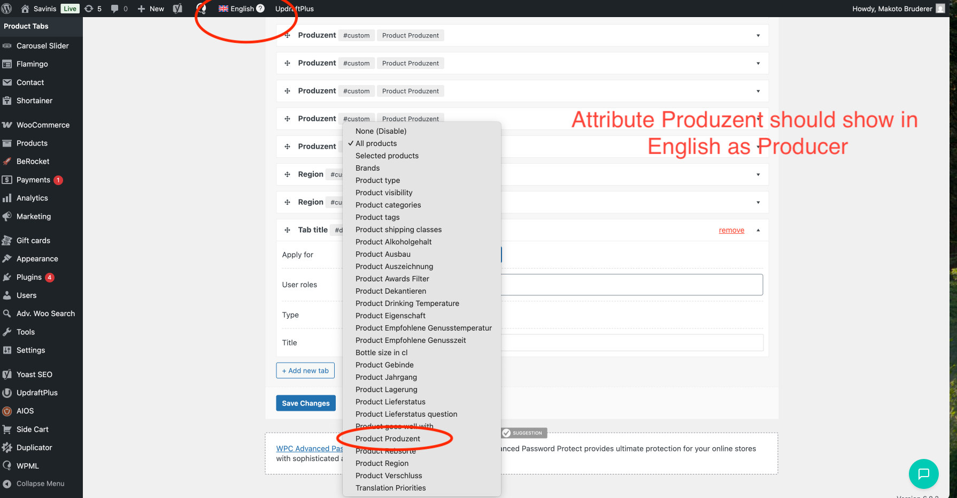The height and width of the screenshot is (498, 957).
Task: Open WooCommerce in the sidebar menu
Action: [43, 125]
